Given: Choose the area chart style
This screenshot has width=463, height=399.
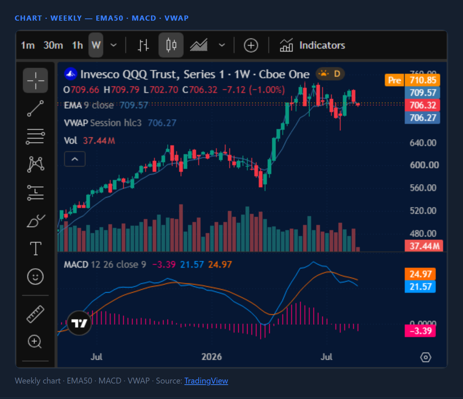Looking at the screenshot, I should point(199,45).
